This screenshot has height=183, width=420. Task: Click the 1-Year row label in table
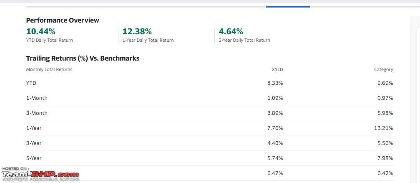pyautogui.click(x=34, y=128)
